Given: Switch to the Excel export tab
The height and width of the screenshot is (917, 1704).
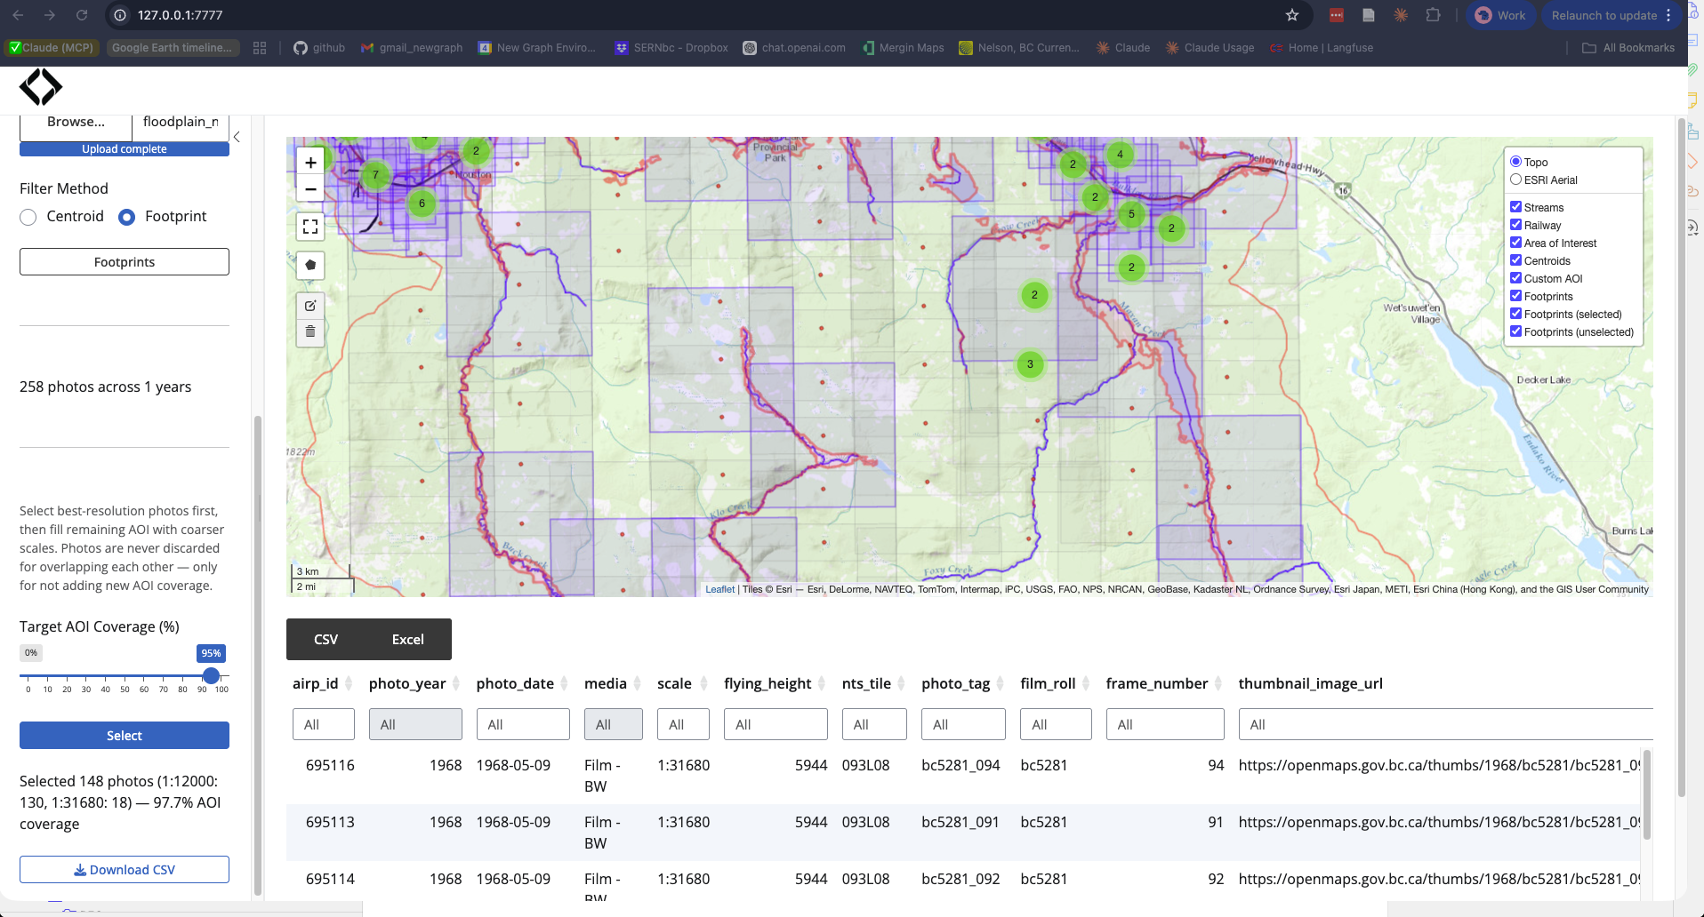Looking at the screenshot, I should [x=408, y=639].
